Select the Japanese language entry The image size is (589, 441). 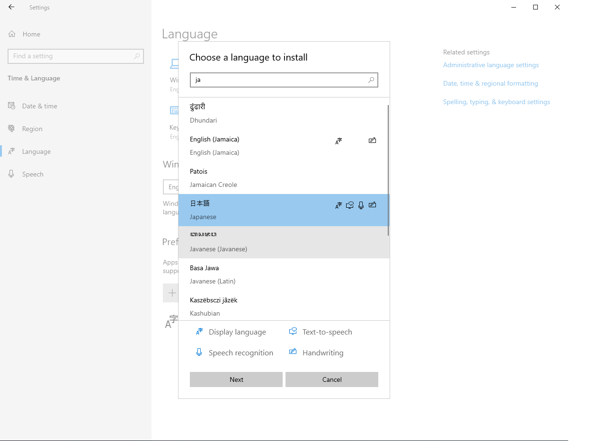(x=283, y=210)
